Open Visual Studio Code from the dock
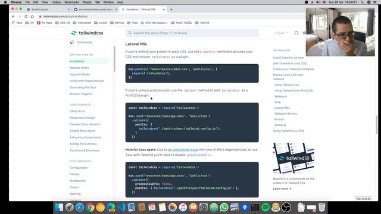Viewport: 381px width, 214px height. (121, 207)
